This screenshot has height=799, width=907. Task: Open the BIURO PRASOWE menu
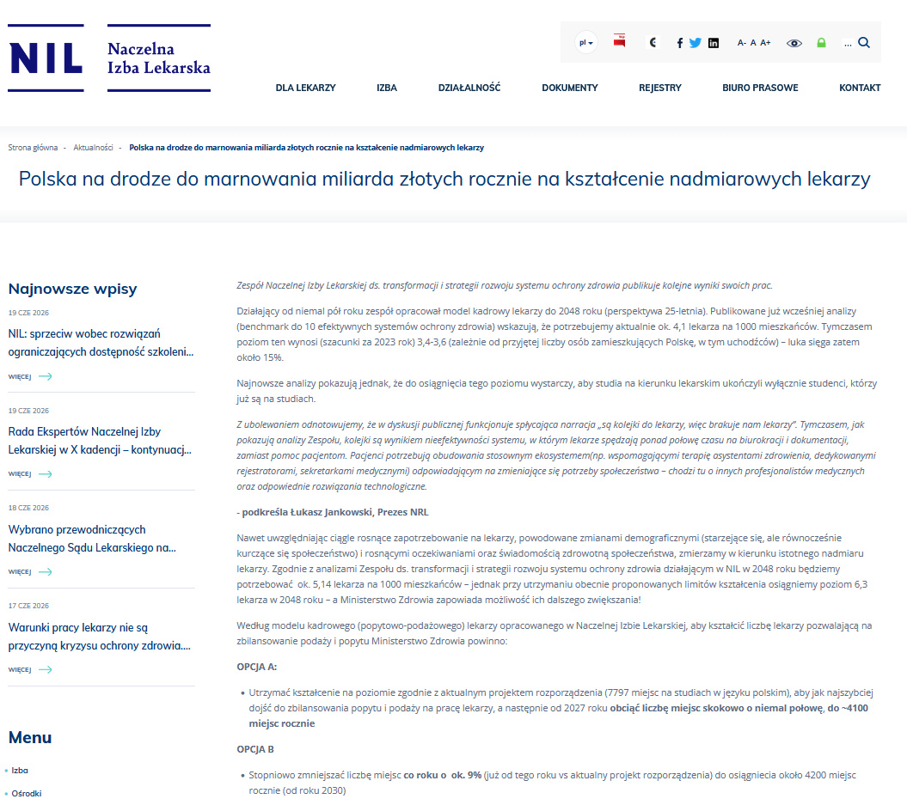pos(760,88)
